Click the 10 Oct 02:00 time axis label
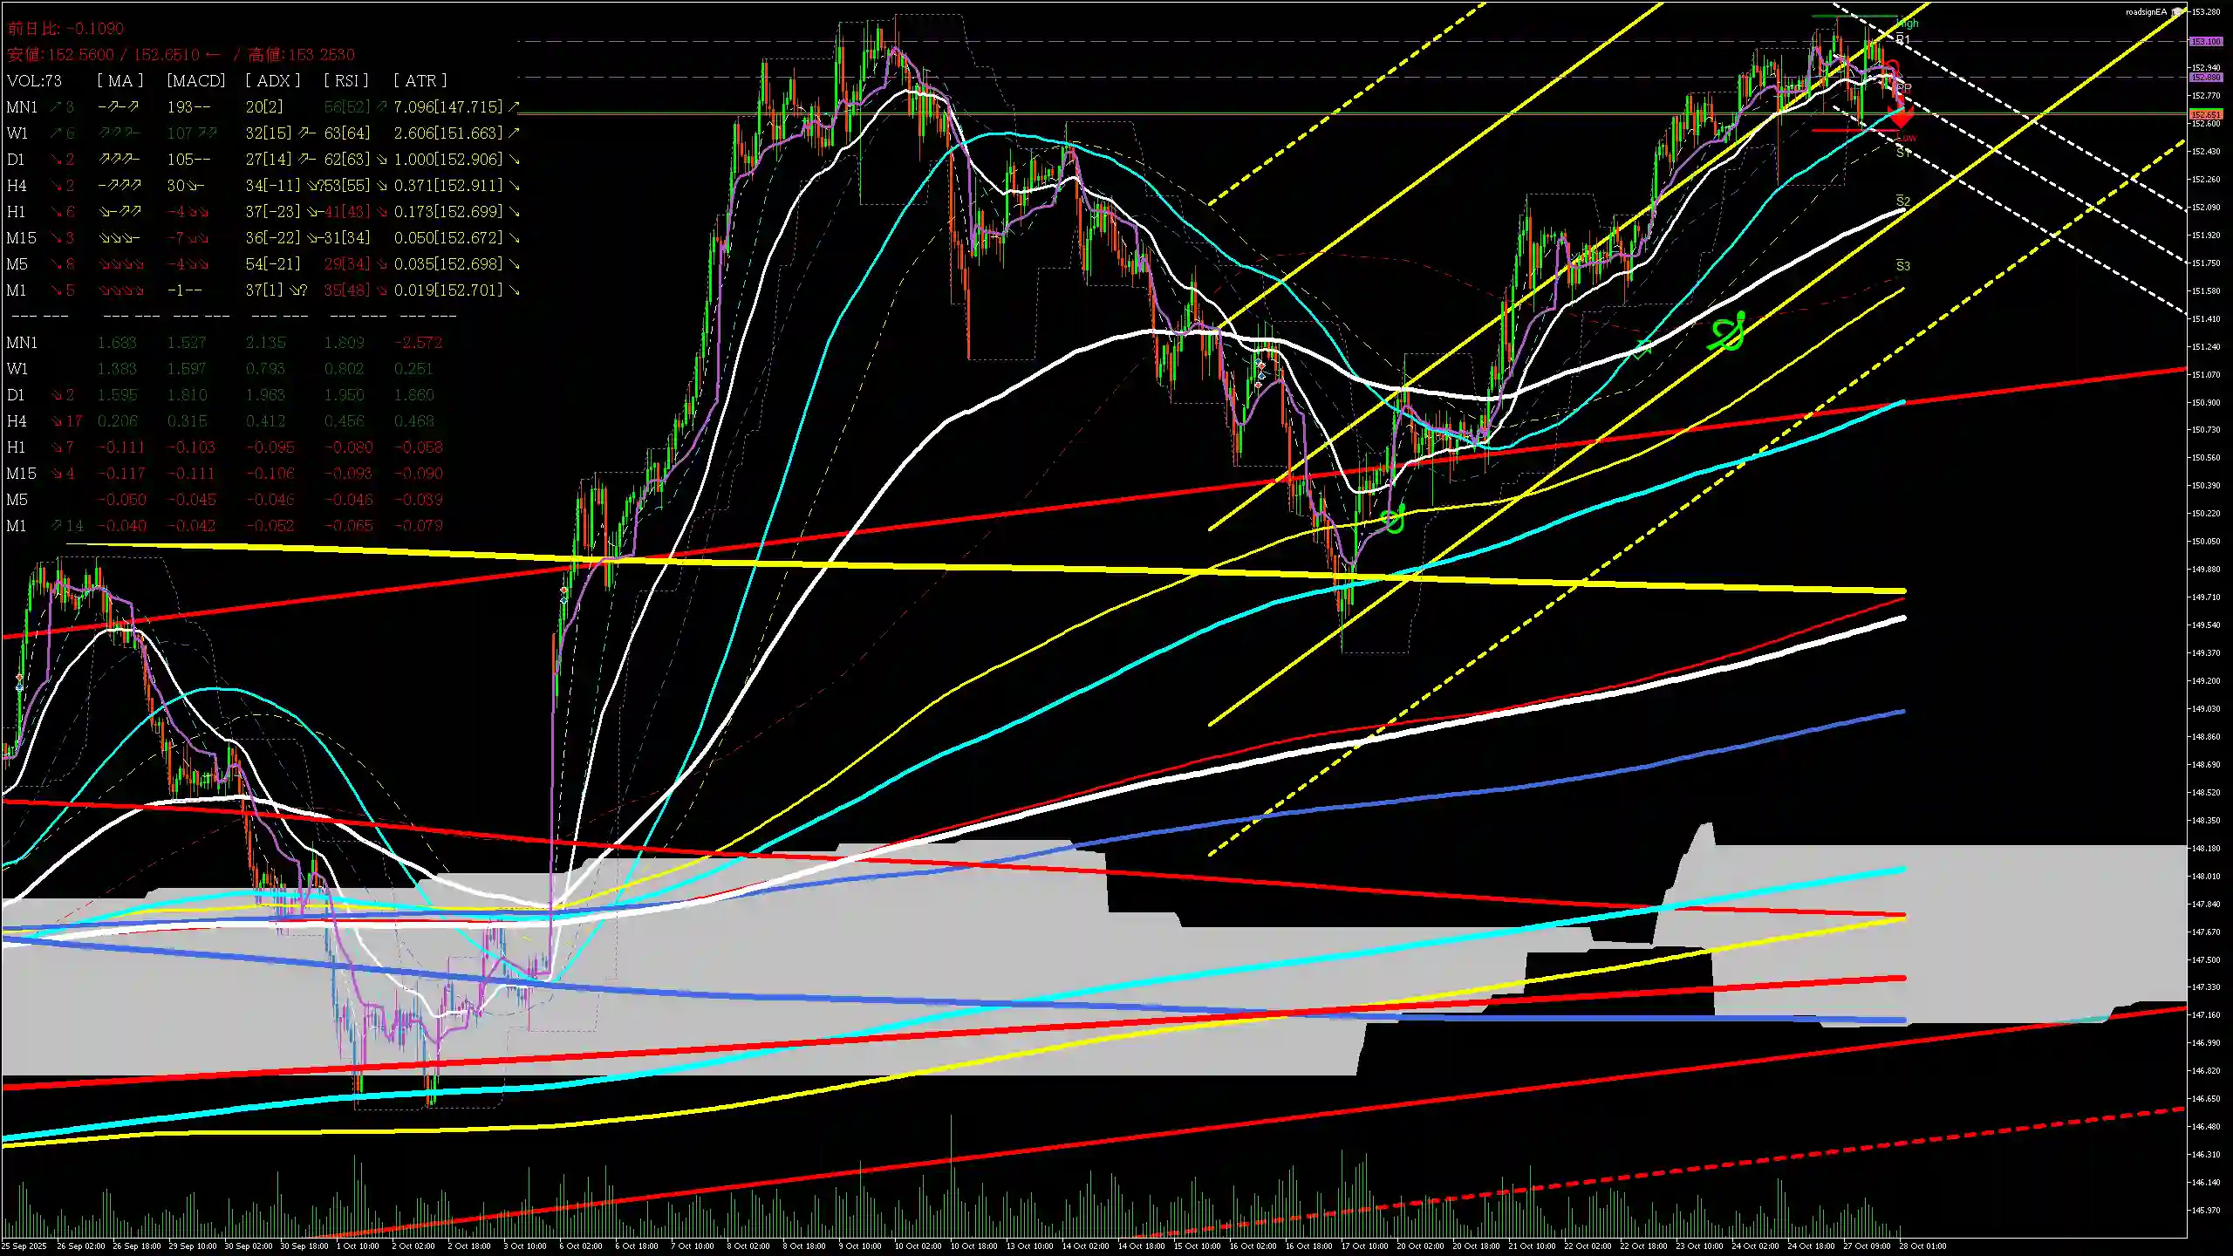2233x1256 pixels. click(918, 1246)
